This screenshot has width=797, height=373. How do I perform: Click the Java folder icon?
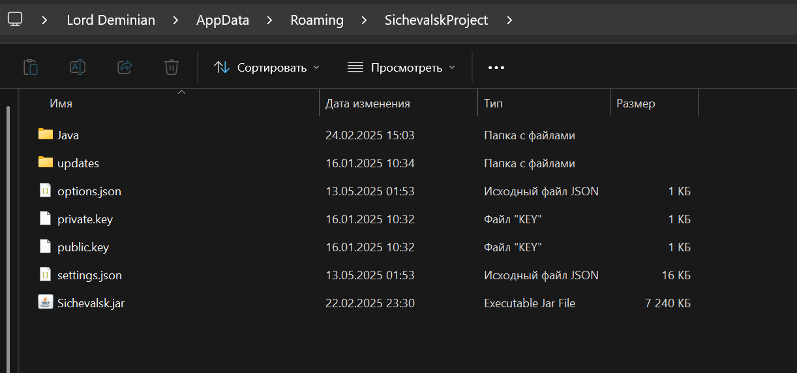(45, 135)
